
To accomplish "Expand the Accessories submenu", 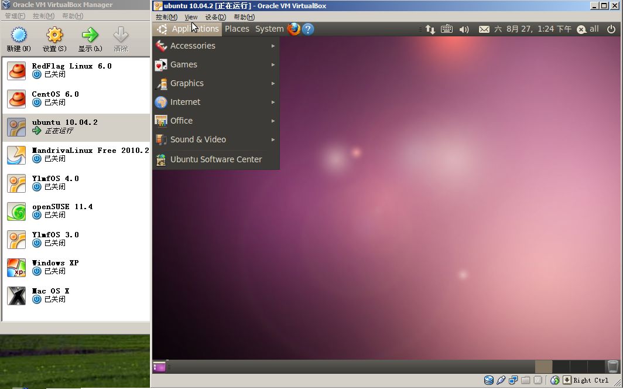I will pyautogui.click(x=215, y=46).
